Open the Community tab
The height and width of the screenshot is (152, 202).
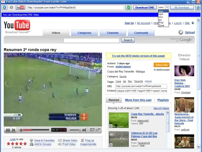click(141, 33)
